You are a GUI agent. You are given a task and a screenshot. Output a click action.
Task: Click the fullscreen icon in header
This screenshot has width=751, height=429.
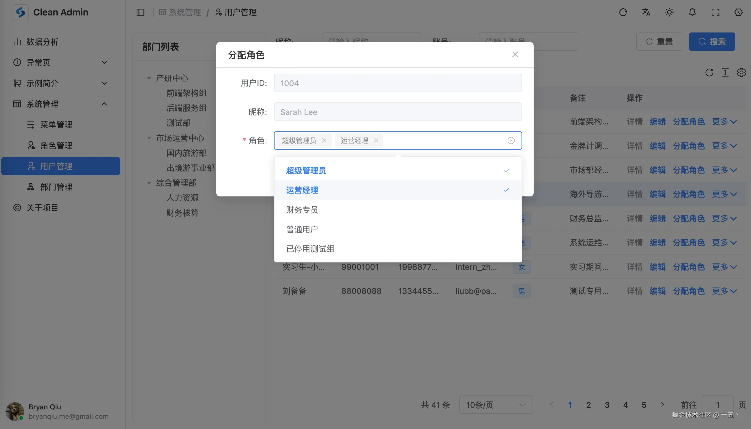715,12
